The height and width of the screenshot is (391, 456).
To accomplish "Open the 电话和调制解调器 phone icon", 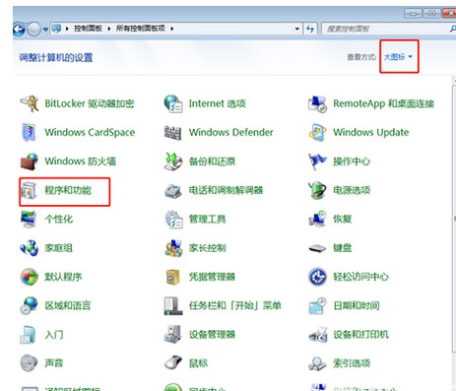I will [173, 191].
